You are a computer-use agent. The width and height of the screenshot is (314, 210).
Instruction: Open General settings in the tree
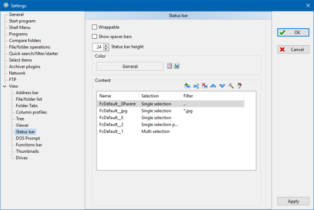tap(16, 14)
